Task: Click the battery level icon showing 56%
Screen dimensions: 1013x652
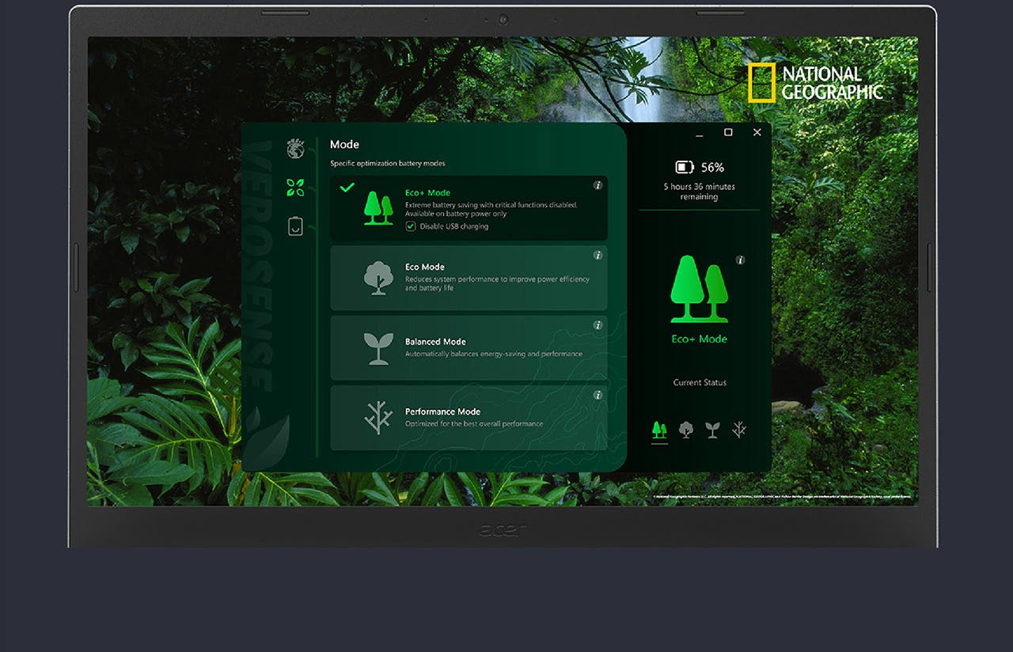Action: [685, 167]
